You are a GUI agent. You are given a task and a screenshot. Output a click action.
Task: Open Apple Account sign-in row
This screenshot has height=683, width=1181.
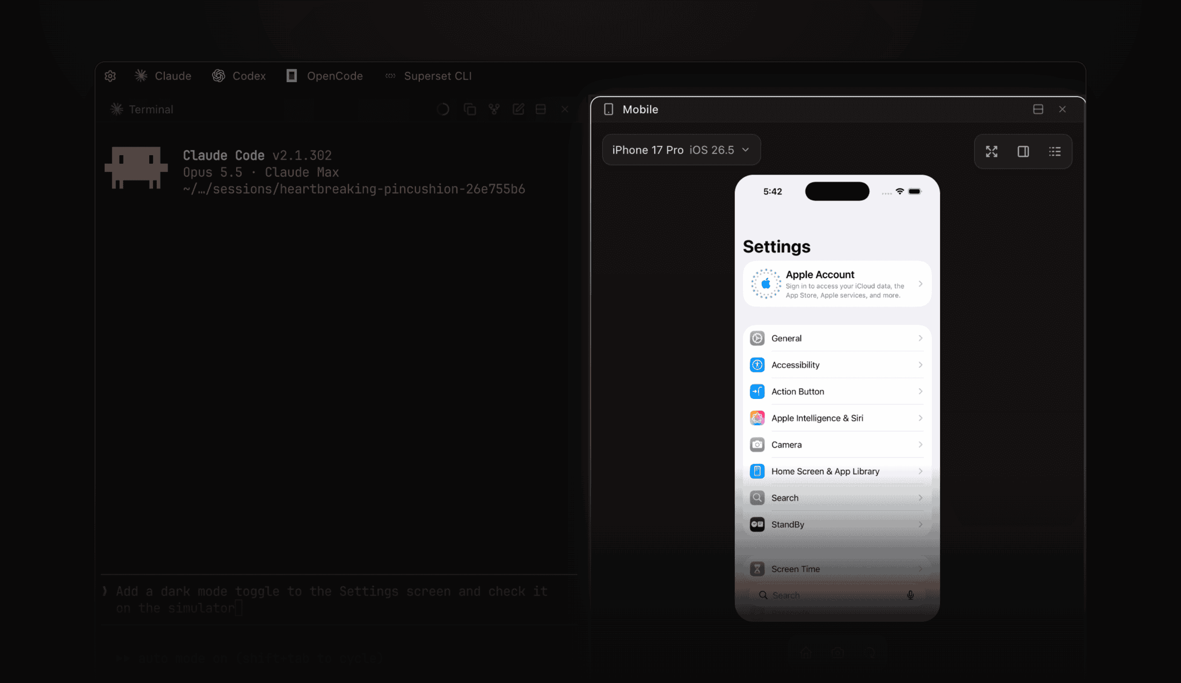(837, 284)
